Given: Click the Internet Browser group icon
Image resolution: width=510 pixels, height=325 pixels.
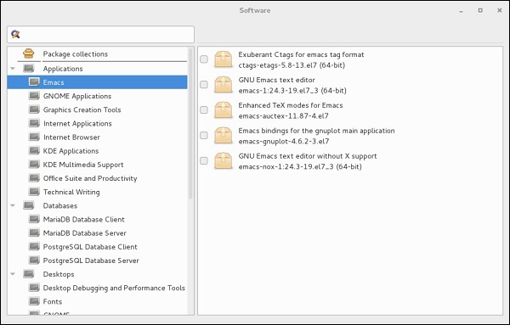Looking at the screenshot, I should (34, 137).
